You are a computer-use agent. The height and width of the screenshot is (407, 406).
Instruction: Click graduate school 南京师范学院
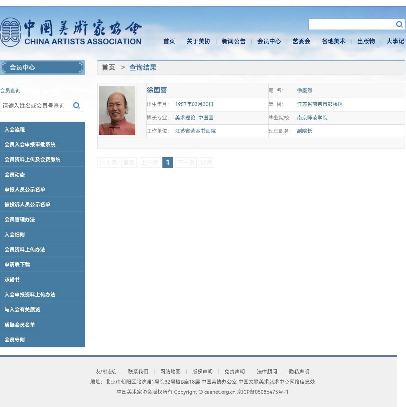312,118
